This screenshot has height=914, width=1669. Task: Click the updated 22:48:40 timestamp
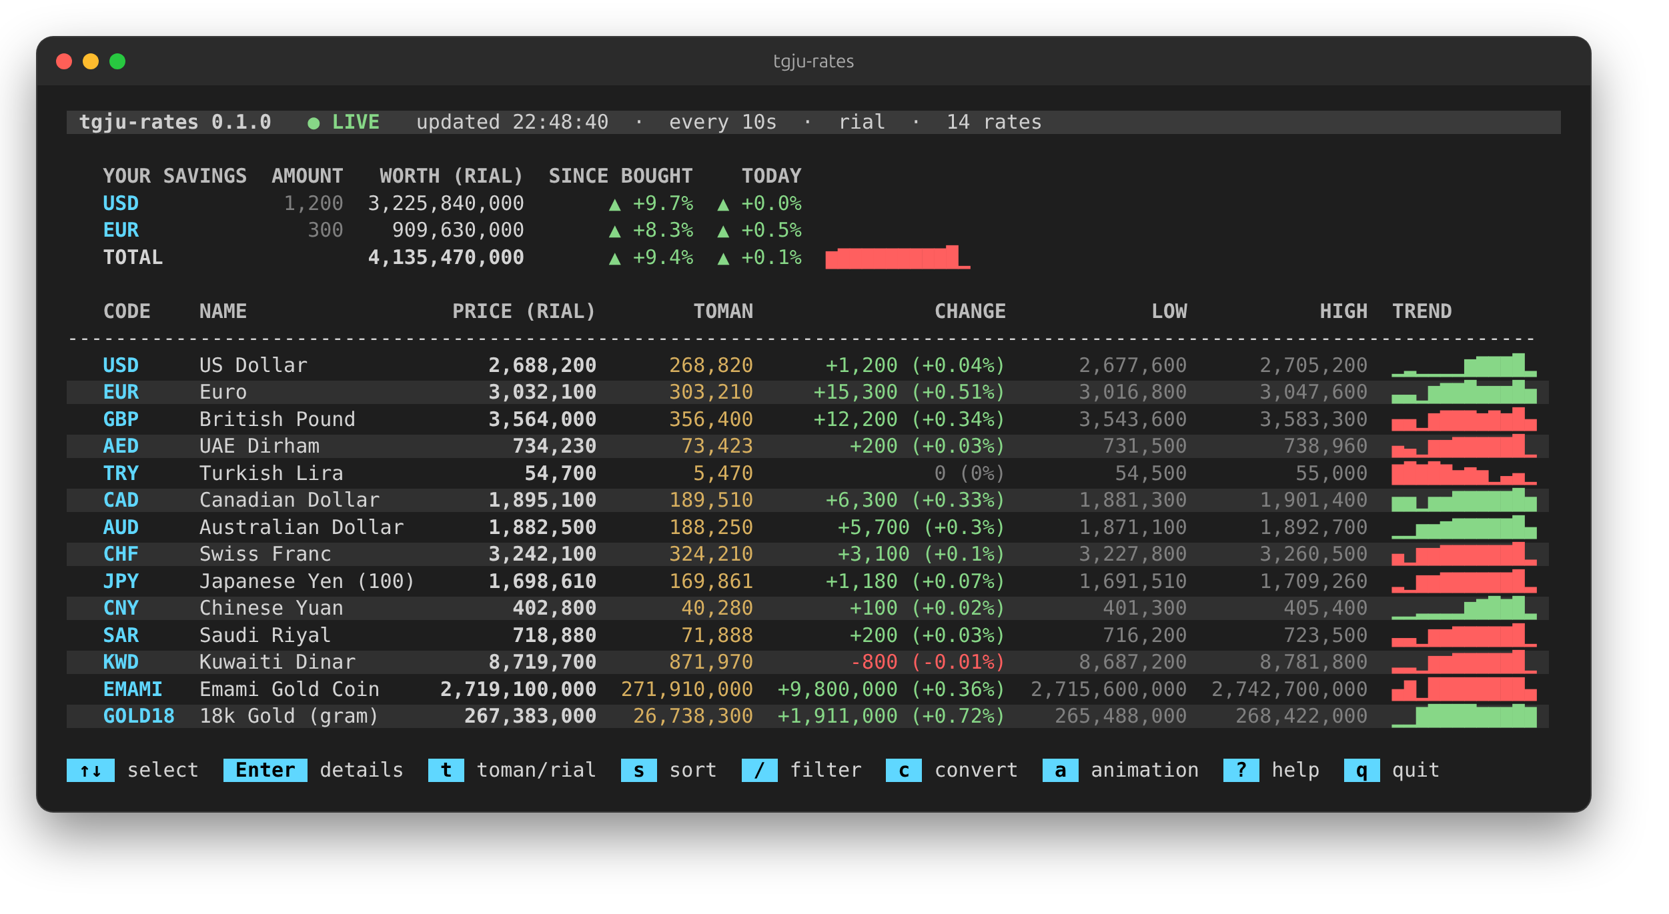pyautogui.click(x=512, y=122)
